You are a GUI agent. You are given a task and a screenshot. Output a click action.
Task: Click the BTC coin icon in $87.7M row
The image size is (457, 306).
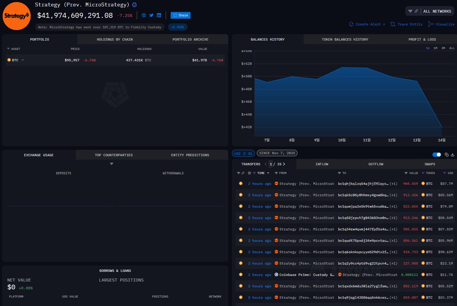241,183
